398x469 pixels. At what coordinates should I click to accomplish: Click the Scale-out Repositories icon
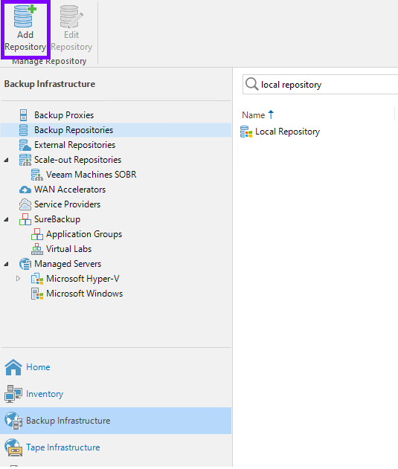pyautogui.click(x=25, y=160)
